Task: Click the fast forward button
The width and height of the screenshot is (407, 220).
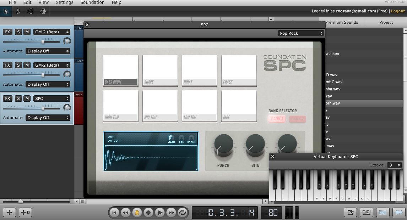Action: 171,213
